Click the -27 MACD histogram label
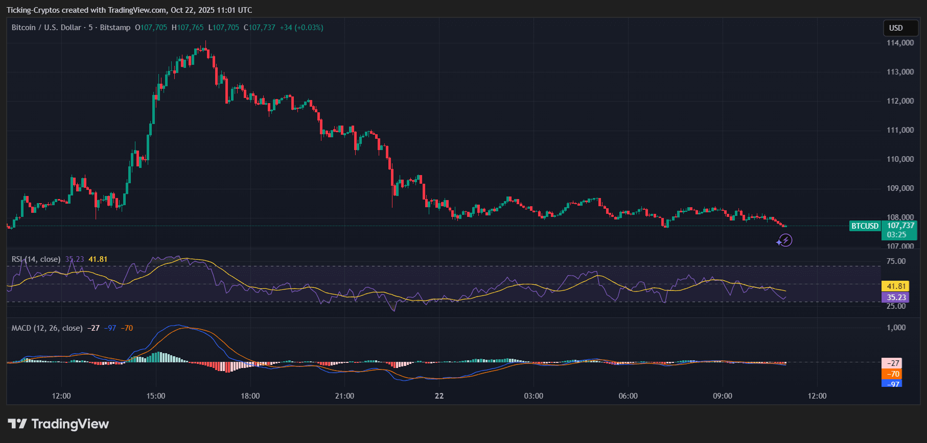927x443 pixels. (892, 363)
